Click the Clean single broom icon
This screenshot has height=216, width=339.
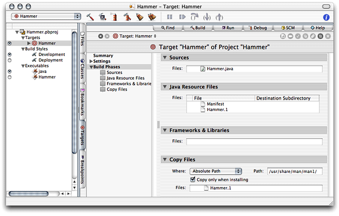pyautogui.click(x=139, y=17)
